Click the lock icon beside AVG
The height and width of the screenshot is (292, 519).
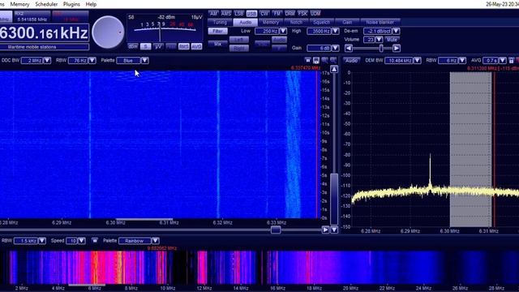(512, 61)
